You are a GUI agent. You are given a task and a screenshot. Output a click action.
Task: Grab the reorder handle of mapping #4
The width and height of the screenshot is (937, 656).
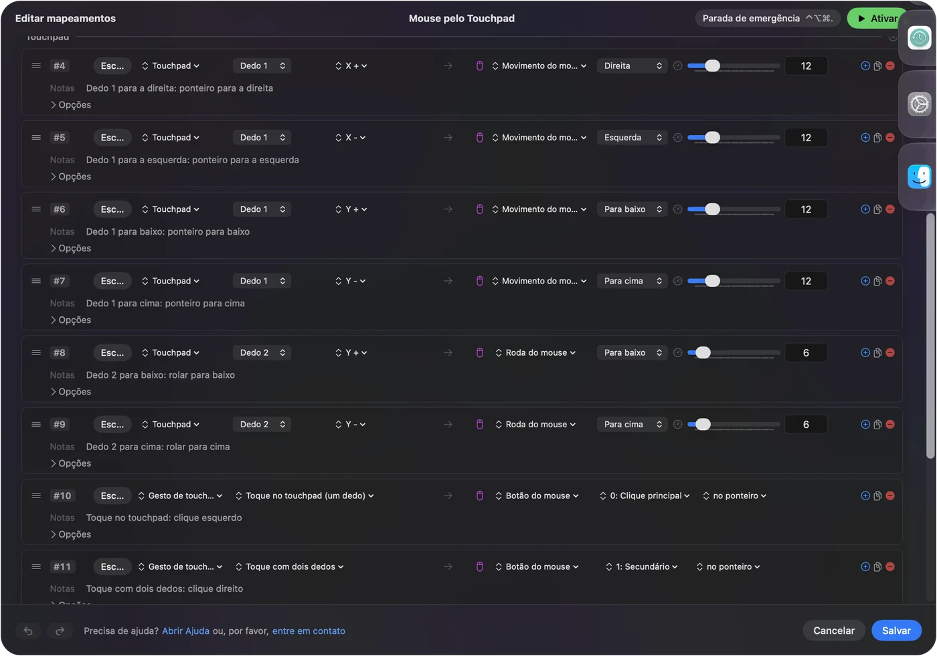click(x=36, y=66)
